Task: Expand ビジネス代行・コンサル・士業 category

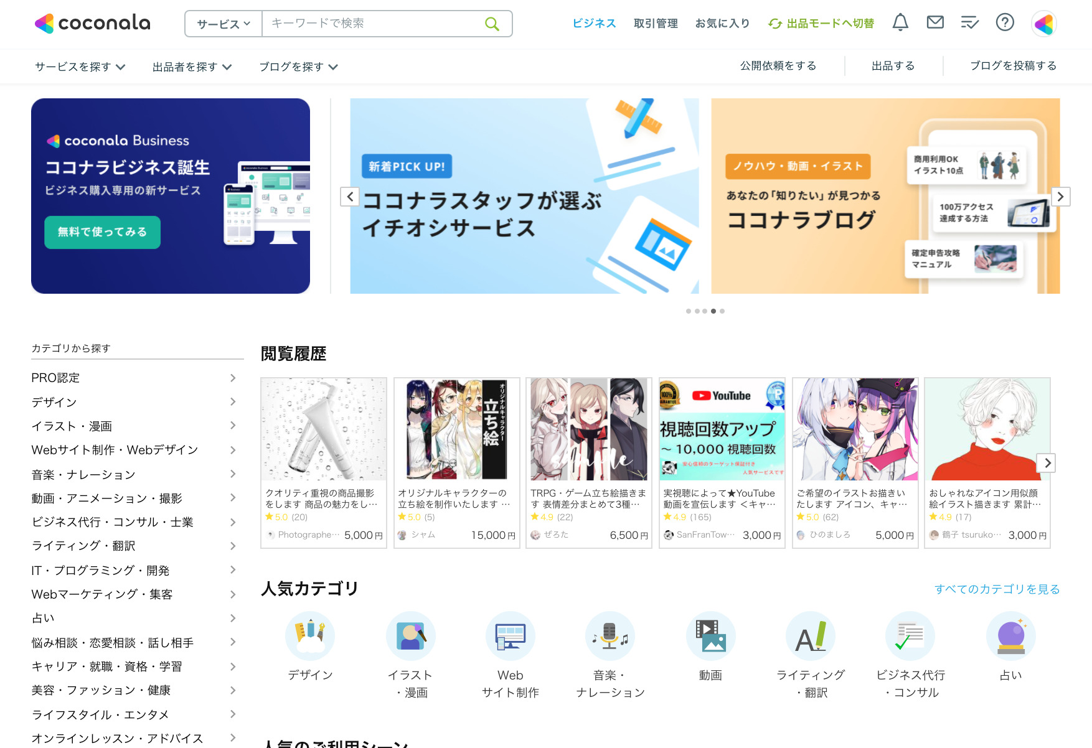Action: coord(134,522)
